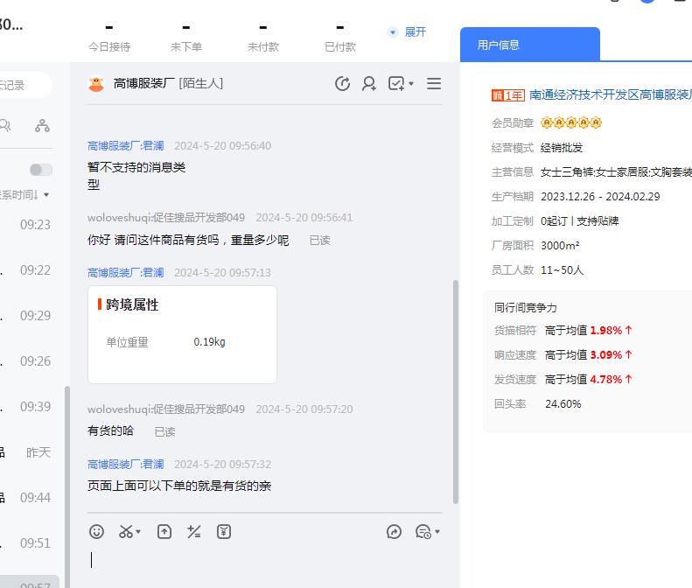Expand the 展开 stats dropdown
This screenshot has width=692, height=588.
[x=407, y=31]
